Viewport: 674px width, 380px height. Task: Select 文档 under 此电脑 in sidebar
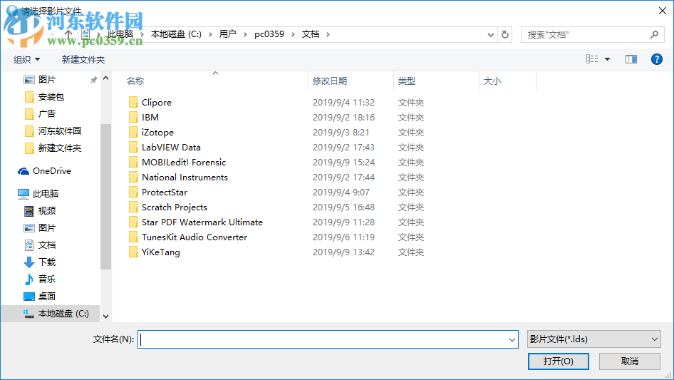(x=47, y=245)
